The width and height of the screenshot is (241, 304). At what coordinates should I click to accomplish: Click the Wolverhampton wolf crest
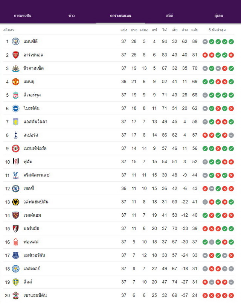point(15,202)
